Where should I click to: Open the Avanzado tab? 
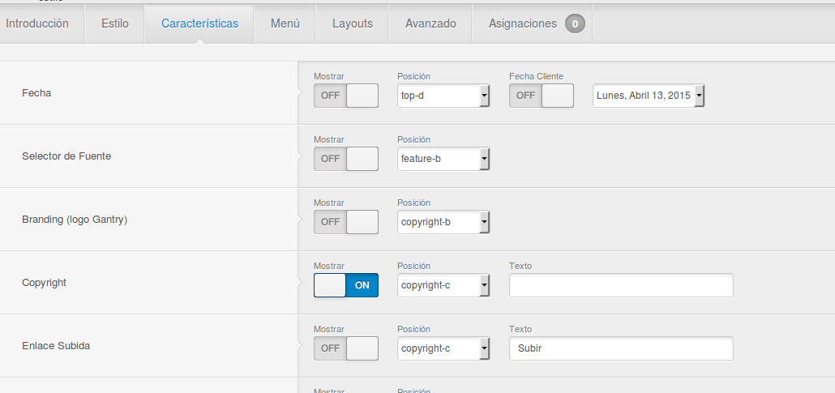tap(430, 23)
